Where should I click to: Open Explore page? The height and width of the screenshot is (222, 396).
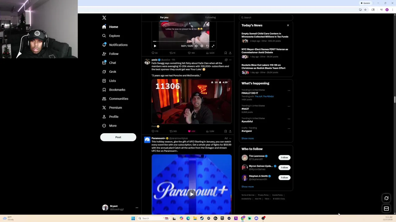tap(111, 36)
